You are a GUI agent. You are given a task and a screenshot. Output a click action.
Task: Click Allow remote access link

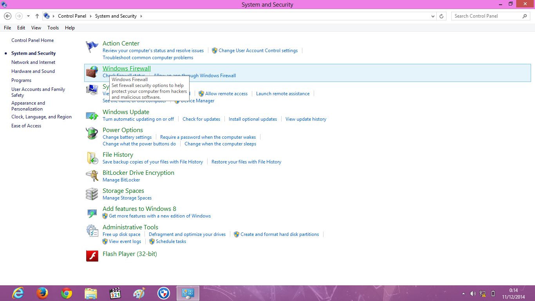[x=226, y=94]
